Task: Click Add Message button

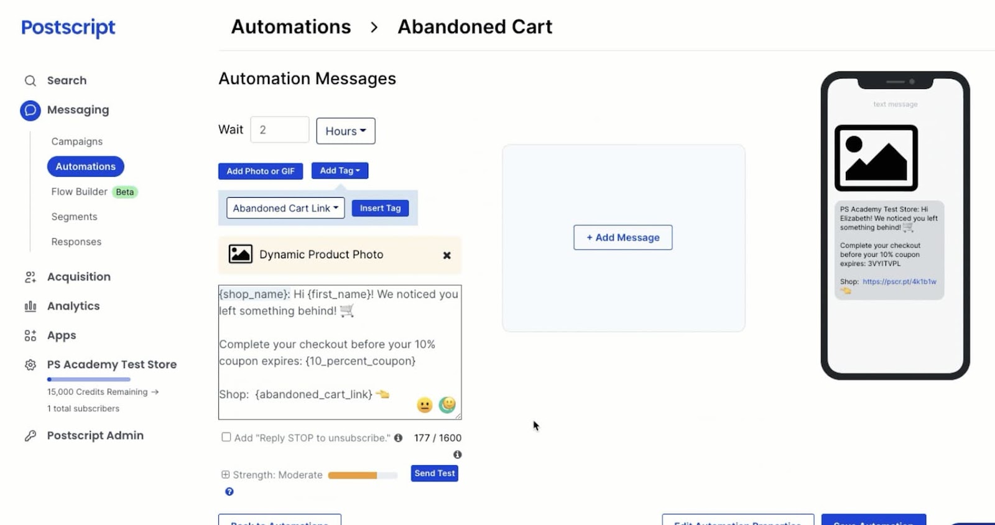Action: click(x=622, y=238)
